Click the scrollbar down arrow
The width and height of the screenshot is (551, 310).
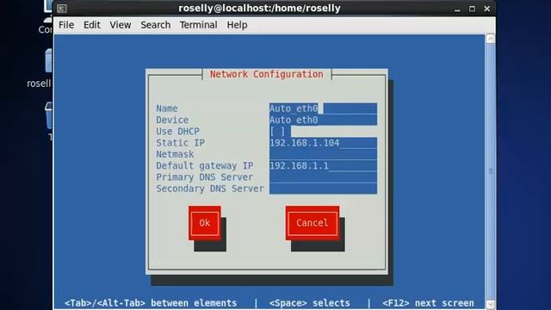tap(491, 304)
